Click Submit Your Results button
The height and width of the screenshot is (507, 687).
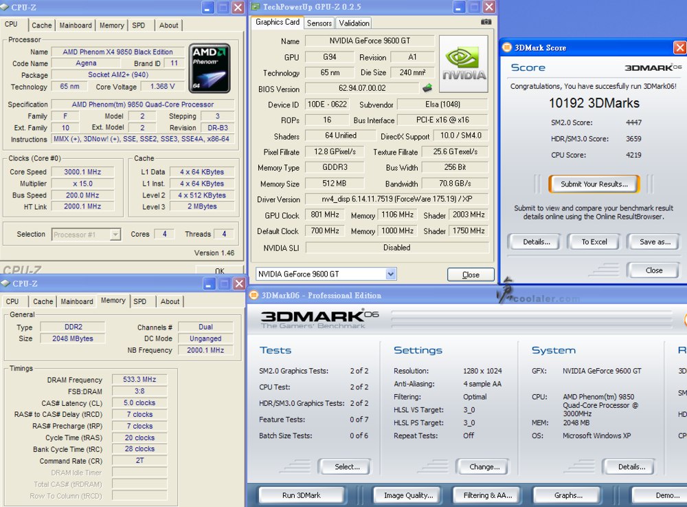pos(594,184)
